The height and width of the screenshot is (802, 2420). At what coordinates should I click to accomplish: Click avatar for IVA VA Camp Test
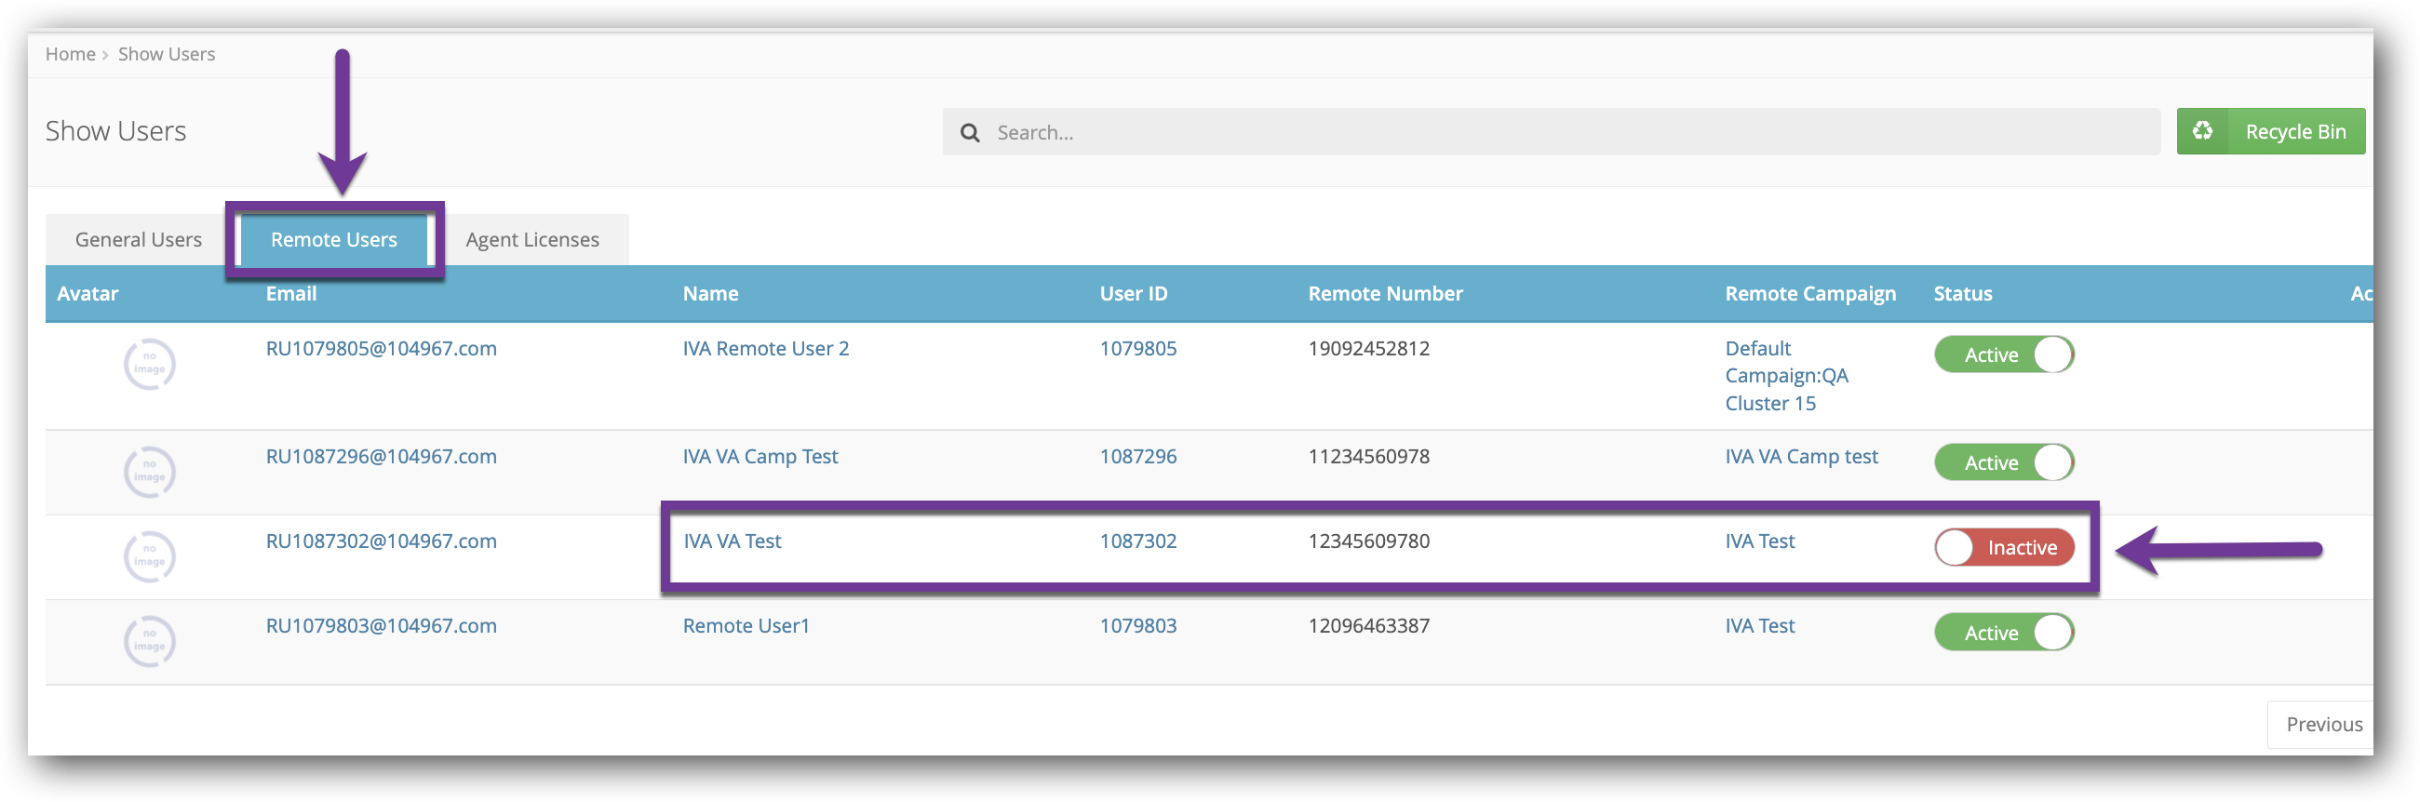tap(149, 472)
